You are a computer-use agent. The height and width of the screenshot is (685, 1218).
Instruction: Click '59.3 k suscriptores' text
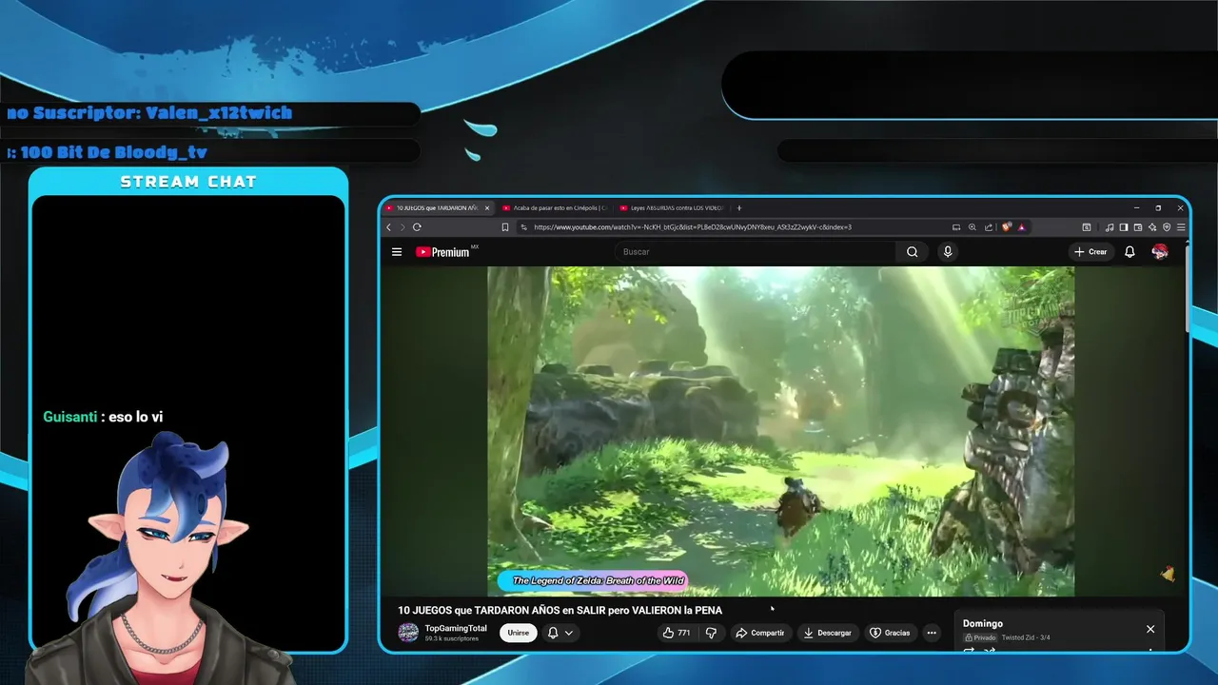pyautogui.click(x=451, y=639)
